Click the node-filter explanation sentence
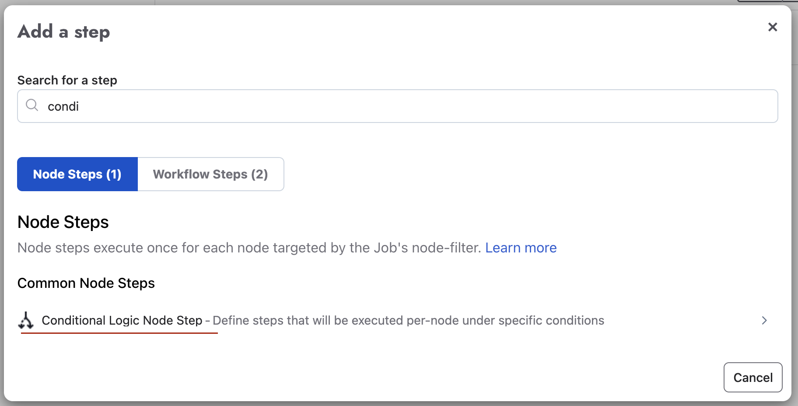Screen dimensions: 798x406 (x=249, y=248)
